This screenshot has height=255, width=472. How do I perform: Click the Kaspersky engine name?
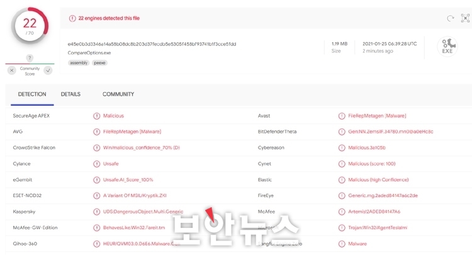(x=24, y=212)
